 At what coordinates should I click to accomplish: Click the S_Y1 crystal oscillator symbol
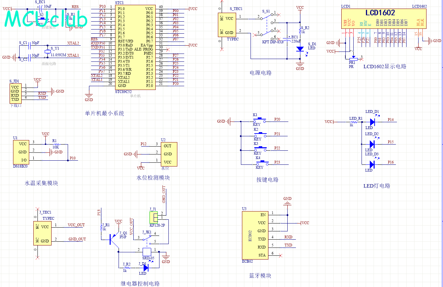pos(47,51)
